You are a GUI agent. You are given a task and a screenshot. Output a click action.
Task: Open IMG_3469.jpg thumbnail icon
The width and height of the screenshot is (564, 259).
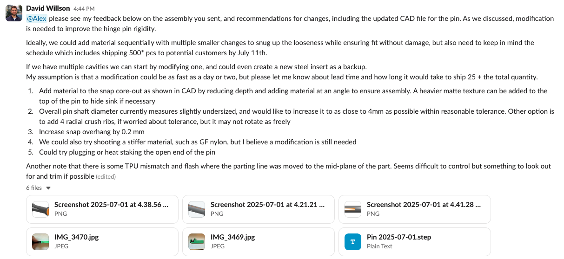click(x=197, y=241)
